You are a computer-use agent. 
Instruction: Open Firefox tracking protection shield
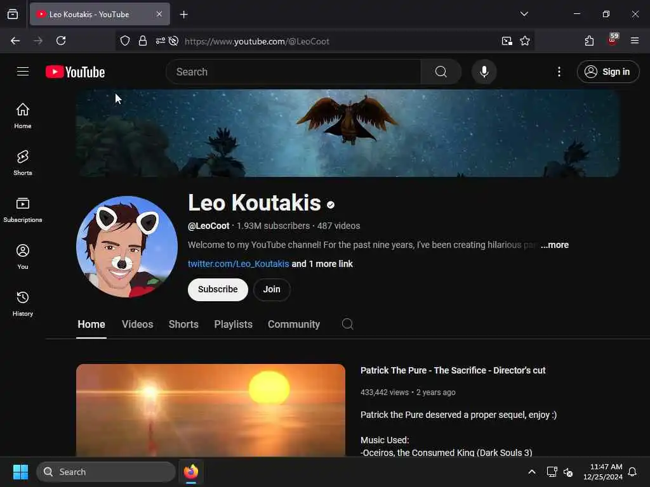pos(125,41)
